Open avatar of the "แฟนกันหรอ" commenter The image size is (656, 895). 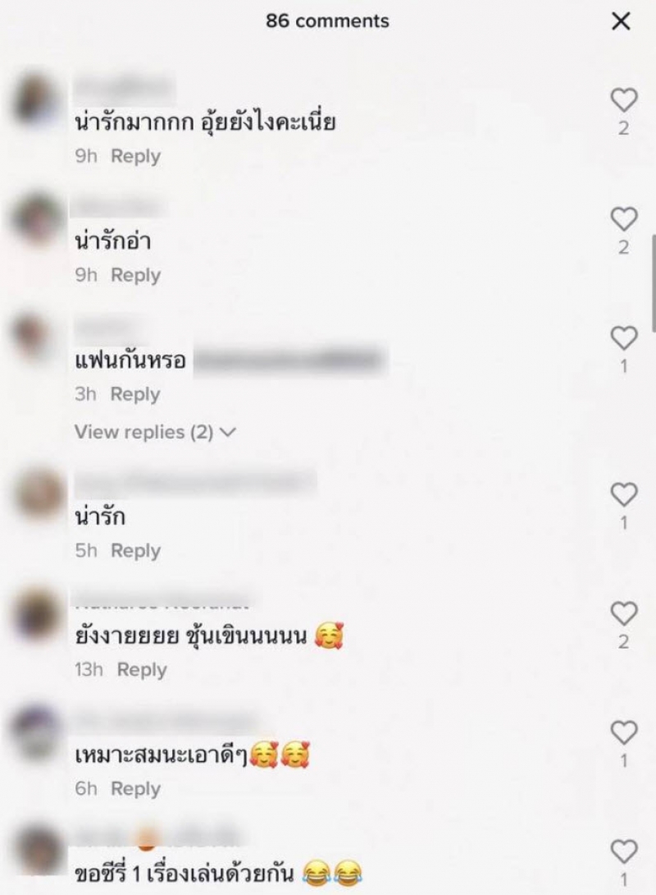click(35, 336)
